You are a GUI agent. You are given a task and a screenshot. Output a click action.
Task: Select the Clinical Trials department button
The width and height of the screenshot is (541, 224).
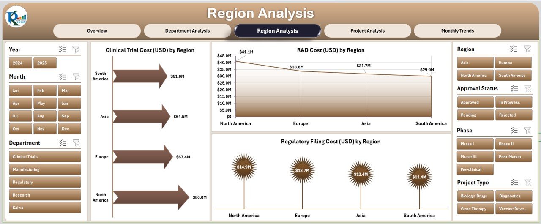click(x=45, y=157)
